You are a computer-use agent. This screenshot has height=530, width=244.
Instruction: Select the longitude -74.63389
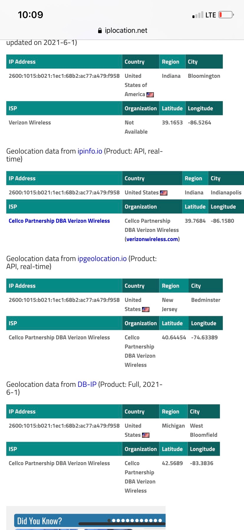pyautogui.click(x=205, y=337)
